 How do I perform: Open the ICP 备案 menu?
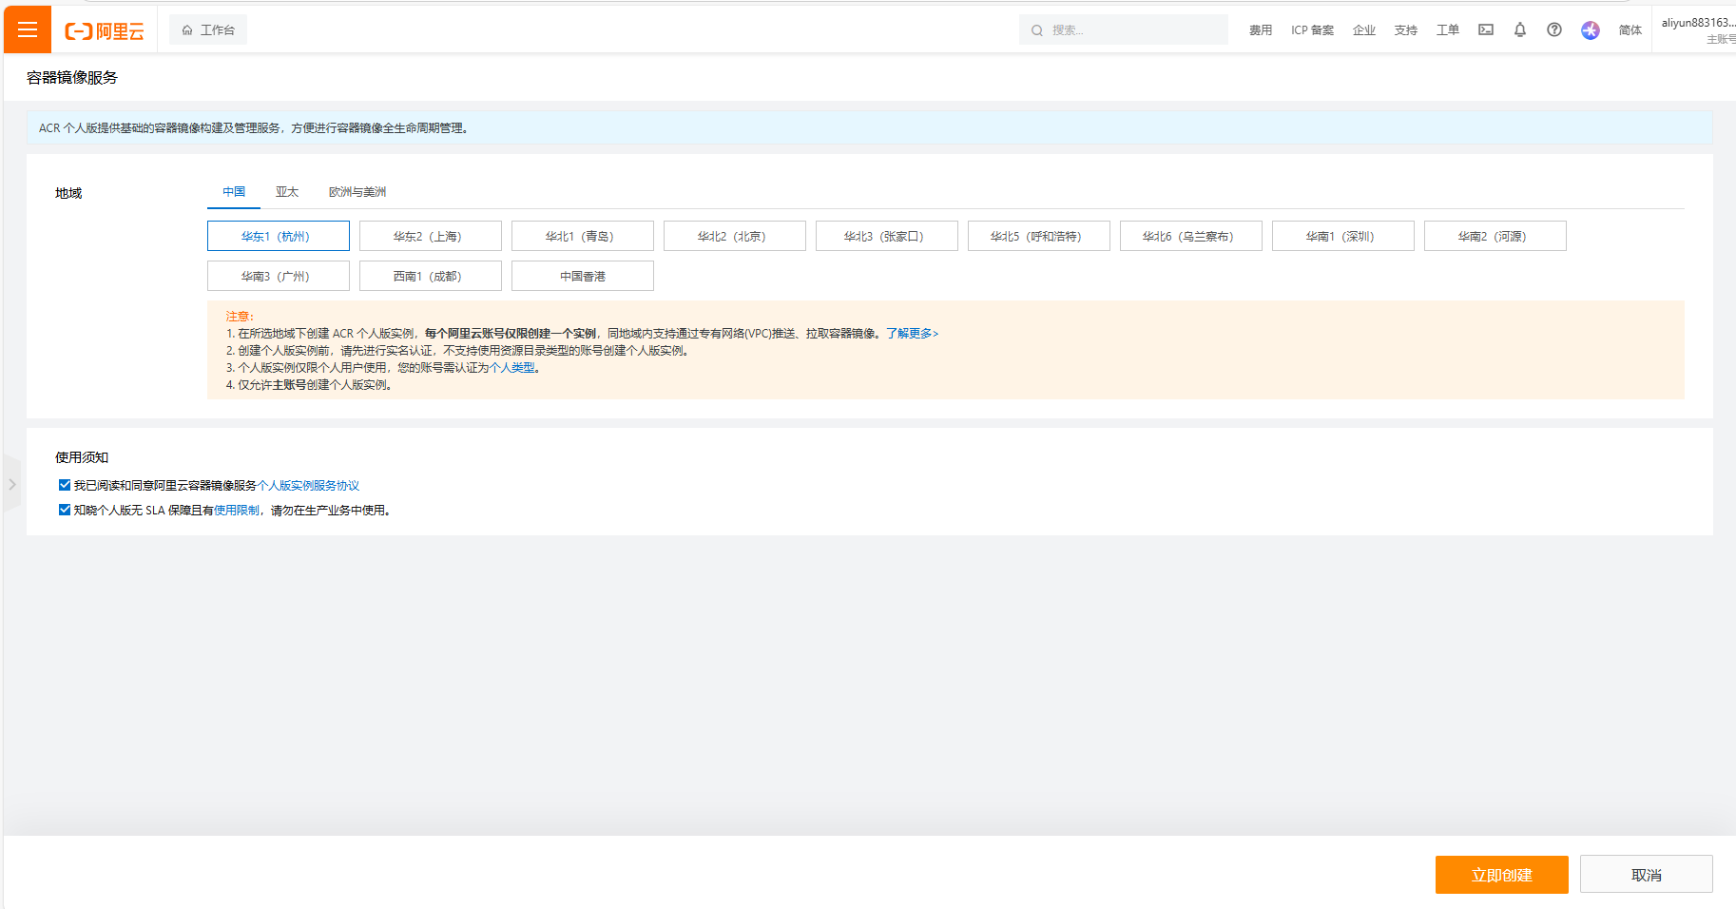pos(1312,30)
